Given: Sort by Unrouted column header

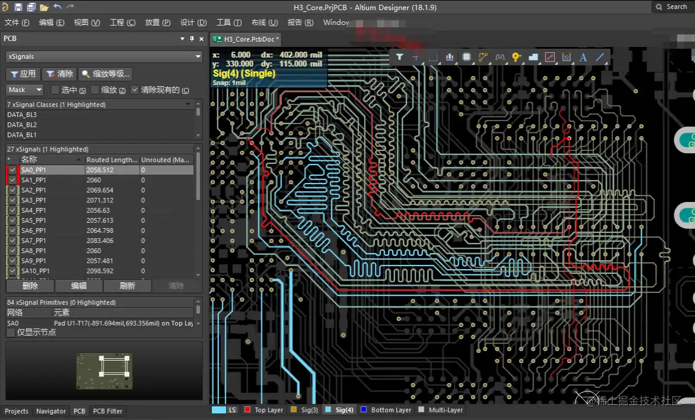Looking at the screenshot, I should (x=166, y=159).
